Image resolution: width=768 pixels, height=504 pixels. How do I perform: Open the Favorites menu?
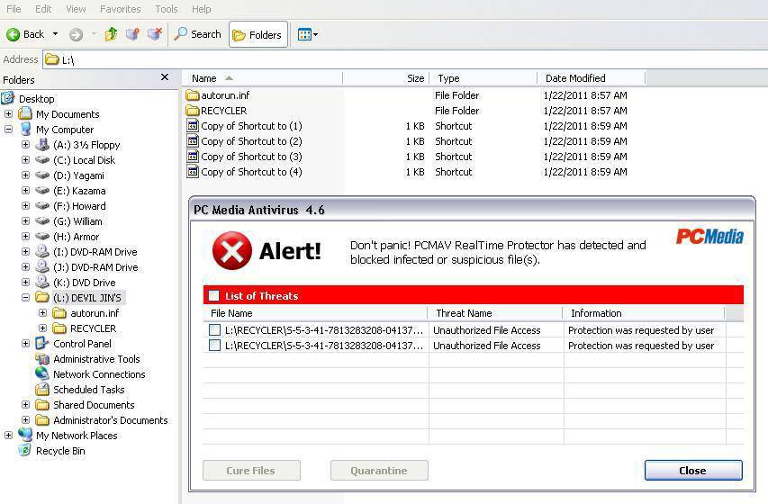(120, 9)
